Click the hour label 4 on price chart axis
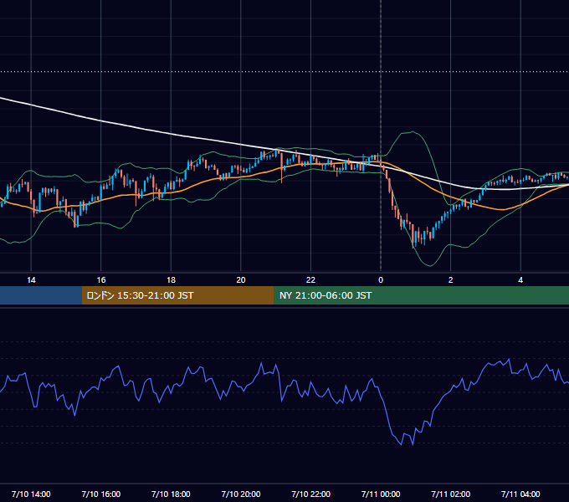Viewport: 569px width, 502px height. [520, 280]
